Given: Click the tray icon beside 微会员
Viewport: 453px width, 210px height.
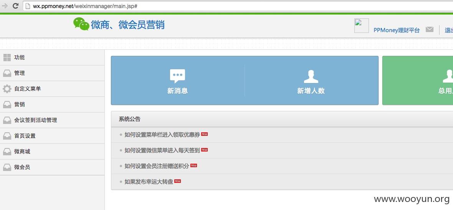Looking at the screenshot, I should coord(7,168).
